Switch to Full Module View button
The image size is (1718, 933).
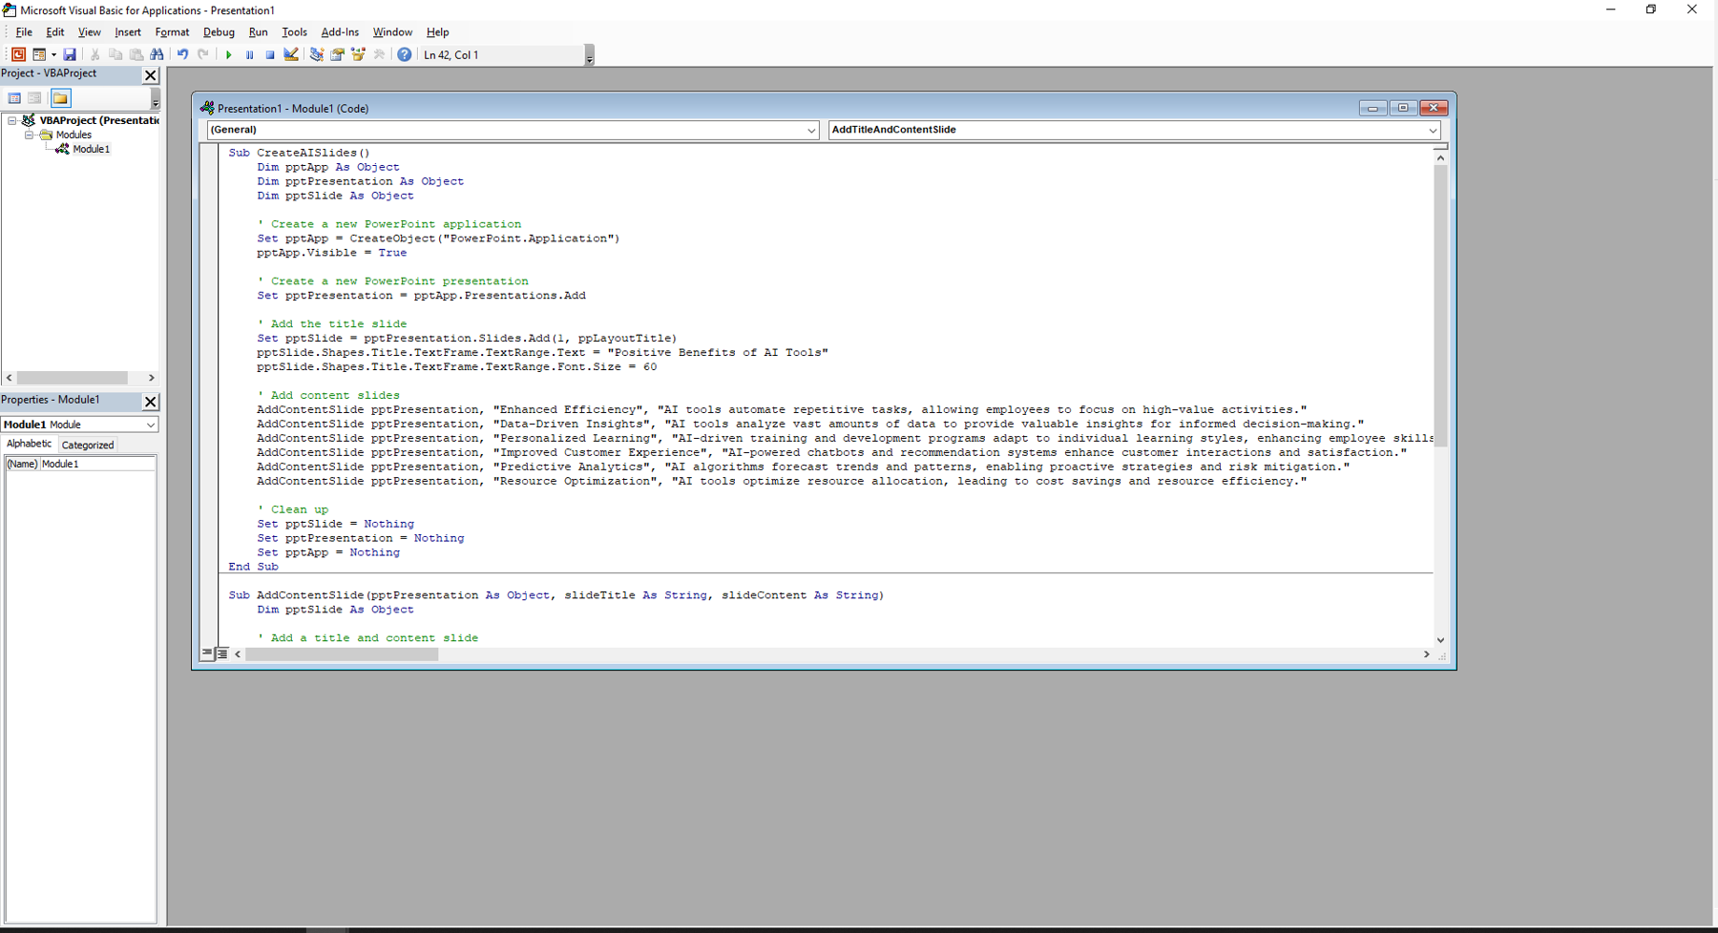point(221,653)
